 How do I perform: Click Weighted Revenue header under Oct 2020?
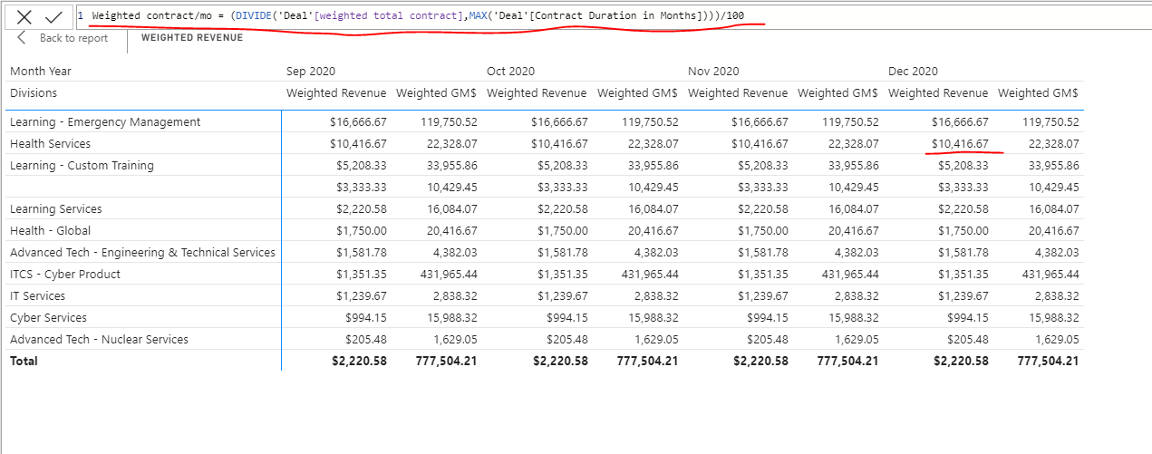(x=537, y=92)
